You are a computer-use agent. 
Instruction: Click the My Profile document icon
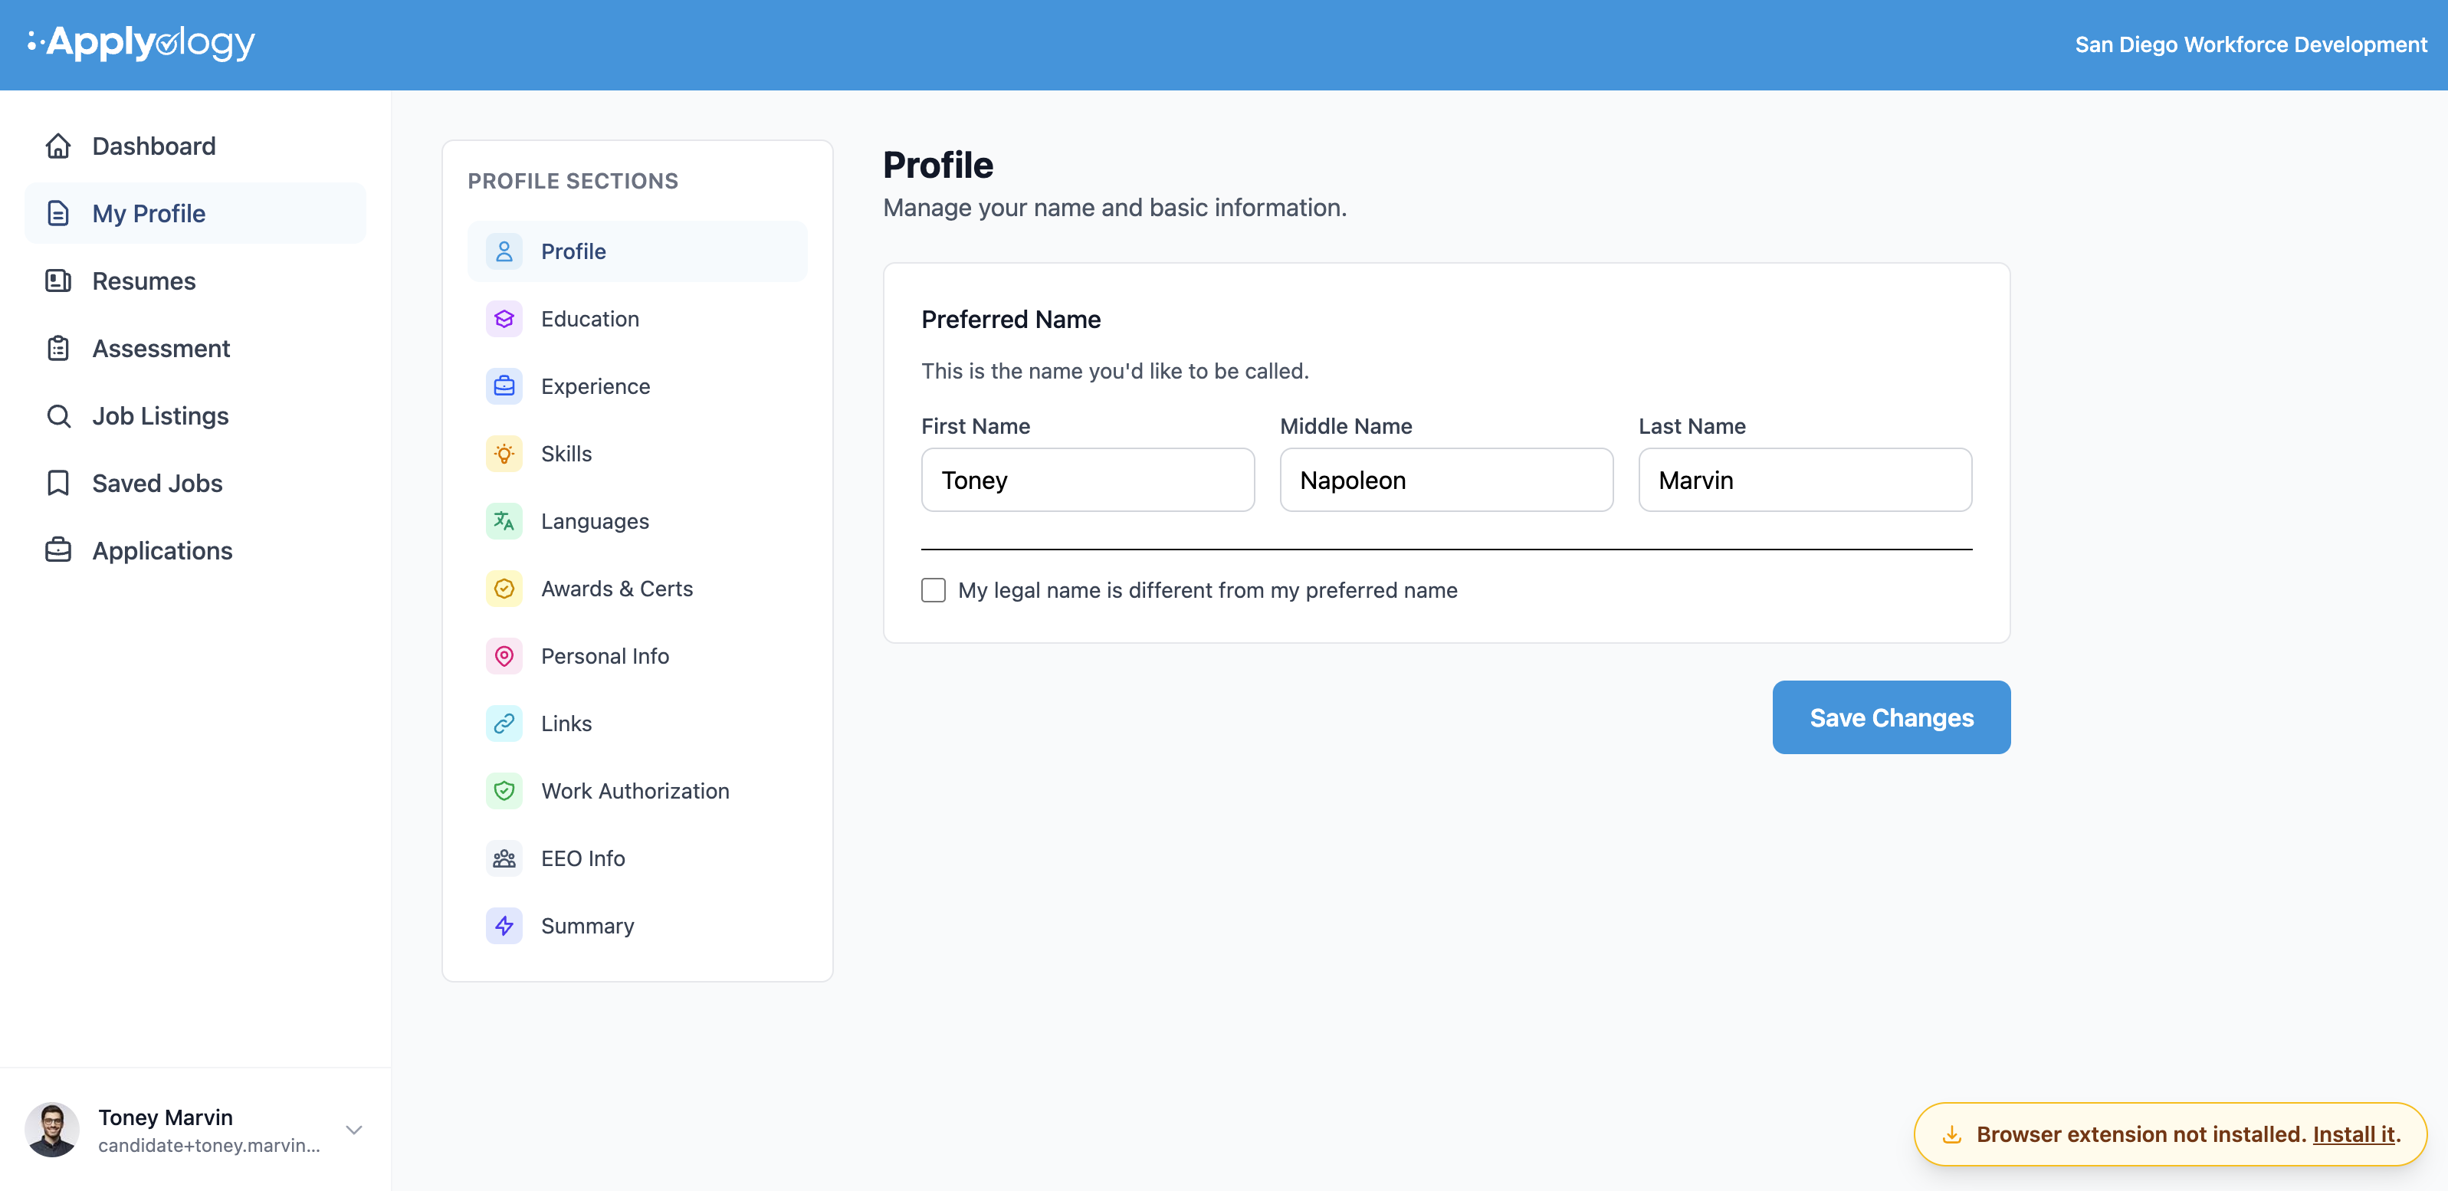pos(58,213)
